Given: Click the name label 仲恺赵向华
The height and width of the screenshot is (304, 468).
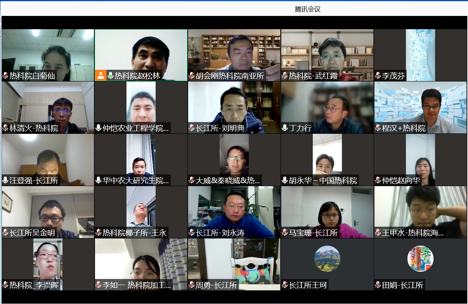Looking at the screenshot, I should [401, 180].
